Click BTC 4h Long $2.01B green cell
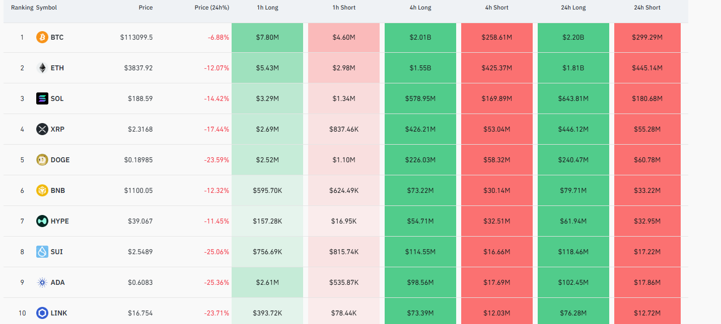The height and width of the screenshot is (324, 721). point(420,37)
